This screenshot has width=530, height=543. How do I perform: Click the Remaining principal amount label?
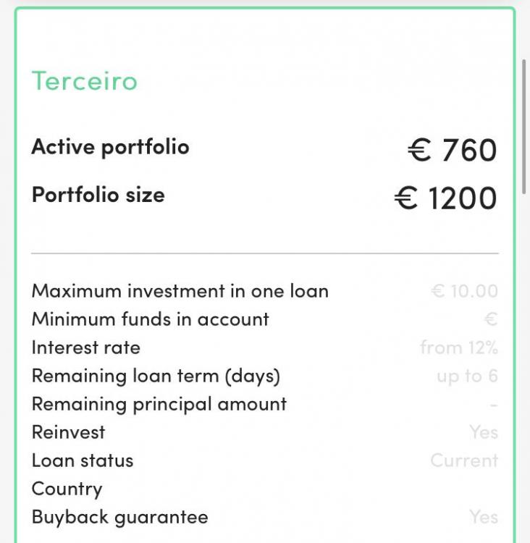(159, 404)
